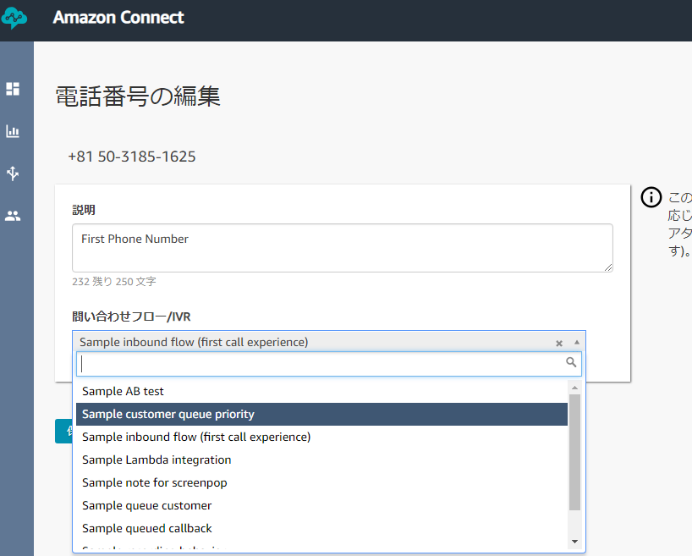Viewport: 692px width, 556px height.
Task: Click the dropdown list scroll down arrow
Action: 574,542
